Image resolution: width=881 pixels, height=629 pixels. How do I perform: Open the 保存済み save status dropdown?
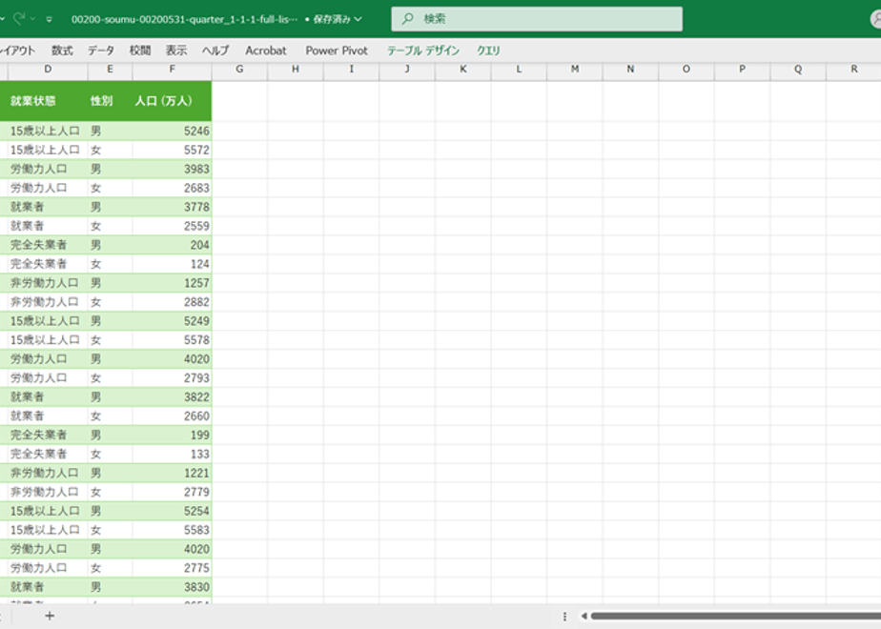pyautogui.click(x=338, y=19)
